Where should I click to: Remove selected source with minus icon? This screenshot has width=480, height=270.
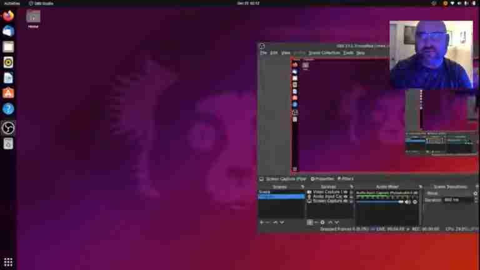(x=316, y=222)
